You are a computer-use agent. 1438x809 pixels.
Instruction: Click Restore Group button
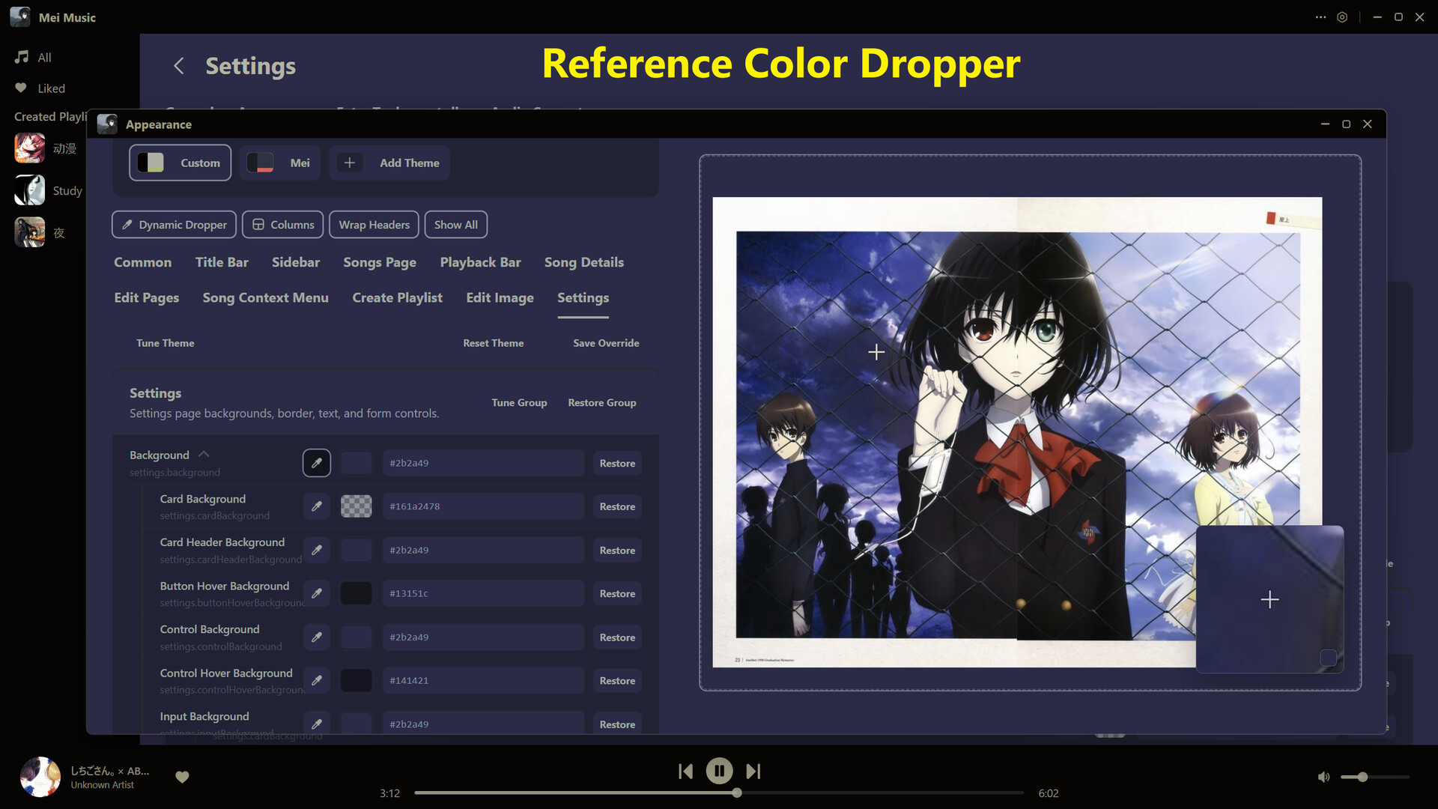click(x=601, y=402)
